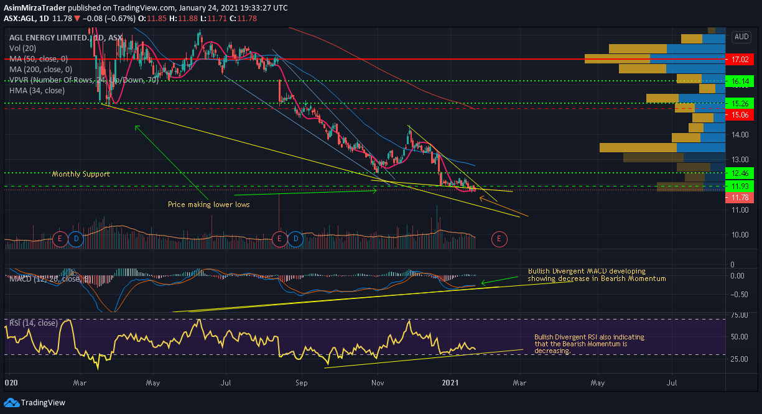This screenshot has height=414, width=762.
Task: Click the current price 11.78 label
Action: click(740, 198)
